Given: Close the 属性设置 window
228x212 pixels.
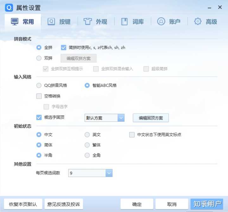Looking at the screenshot, I should pos(220,7).
